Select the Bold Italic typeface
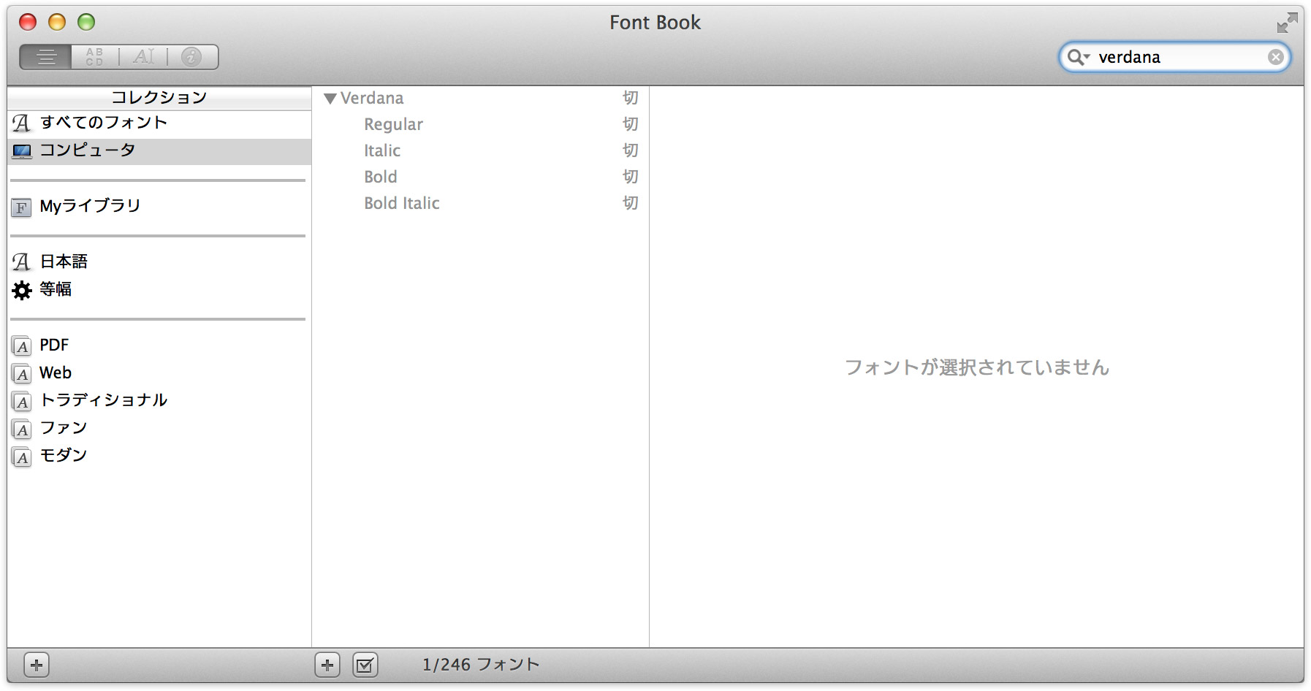This screenshot has width=1311, height=691. (x=480, y=203)
